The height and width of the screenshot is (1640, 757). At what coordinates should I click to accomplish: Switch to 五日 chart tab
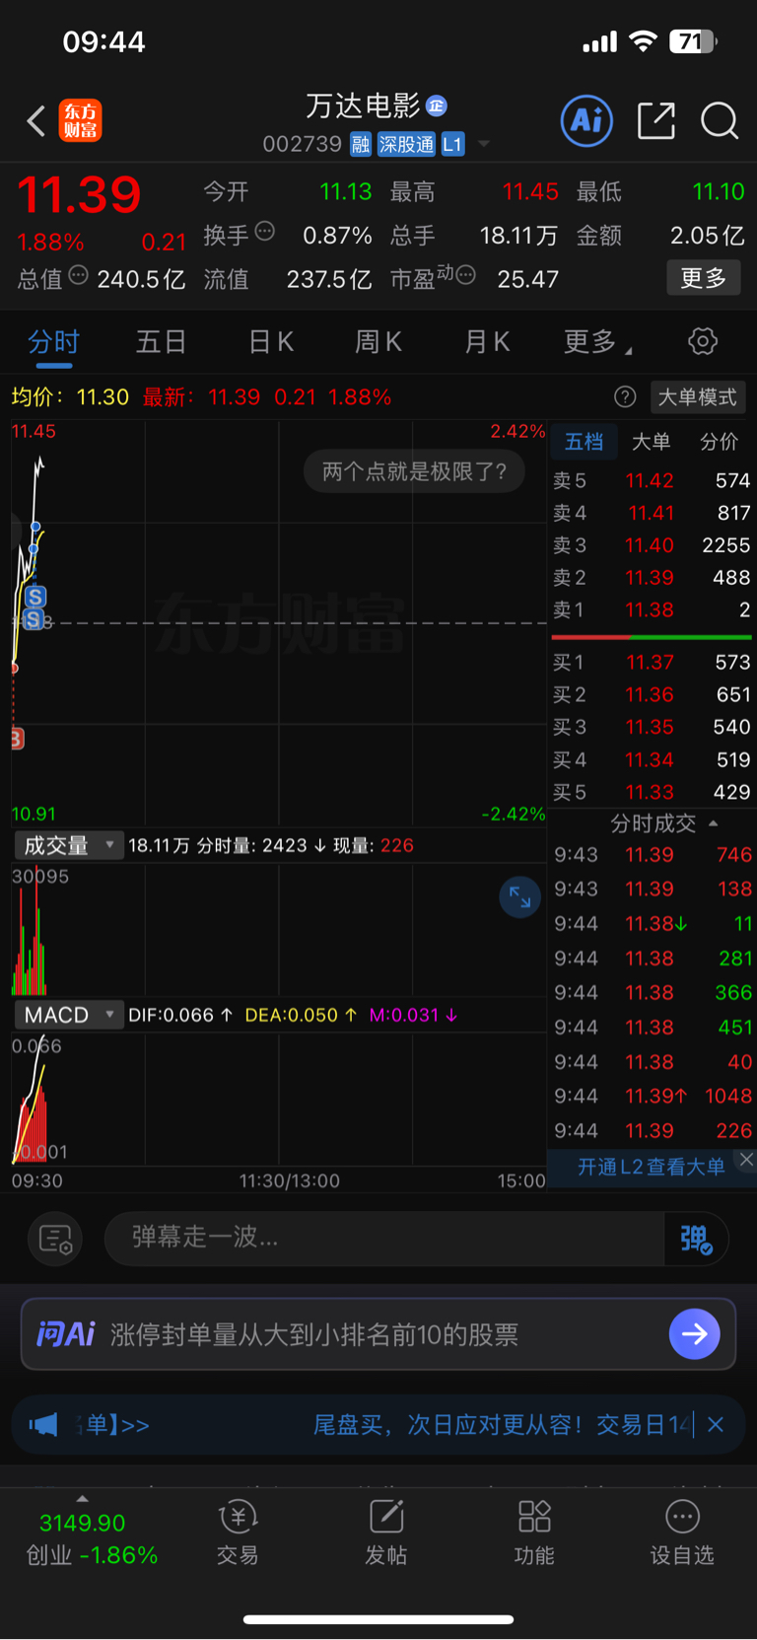point(161,342)
